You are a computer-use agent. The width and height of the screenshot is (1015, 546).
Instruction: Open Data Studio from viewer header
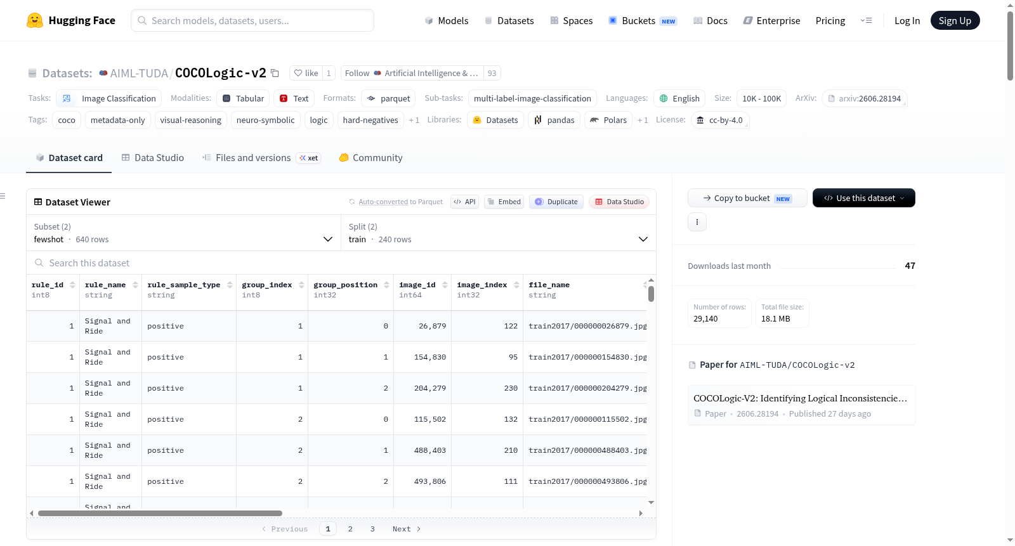619,202
